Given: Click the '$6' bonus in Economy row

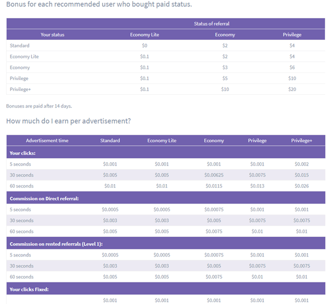Looking at the screenshot, I should pyautogui.click(x=292, y=67).
